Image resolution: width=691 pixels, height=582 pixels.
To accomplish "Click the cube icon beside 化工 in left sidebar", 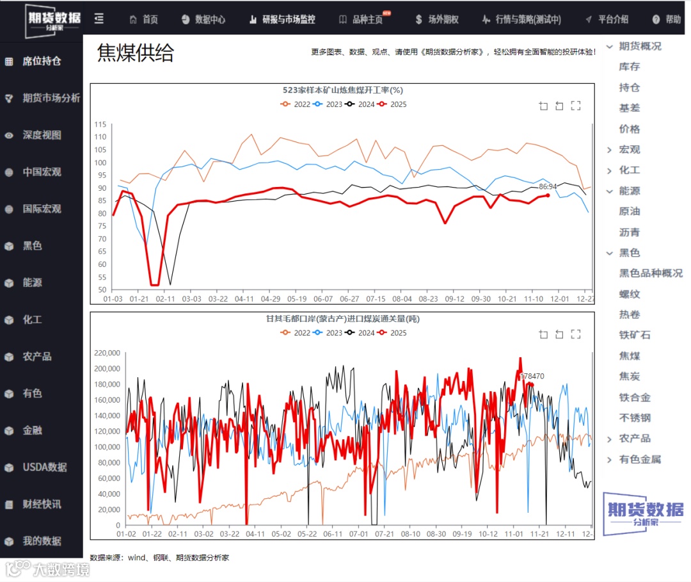I will [x=9, y=320].
